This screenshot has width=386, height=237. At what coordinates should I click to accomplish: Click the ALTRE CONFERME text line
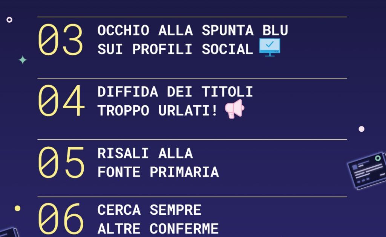tap(158, 229)
